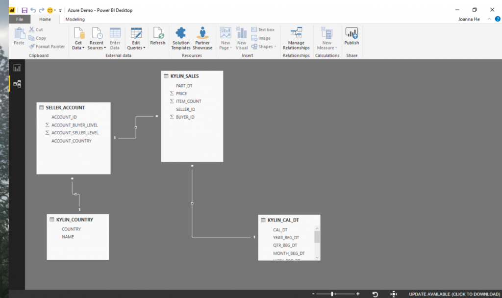Create a New Measure
Viewport: 502px width, 298px height.
coord(327,38)
